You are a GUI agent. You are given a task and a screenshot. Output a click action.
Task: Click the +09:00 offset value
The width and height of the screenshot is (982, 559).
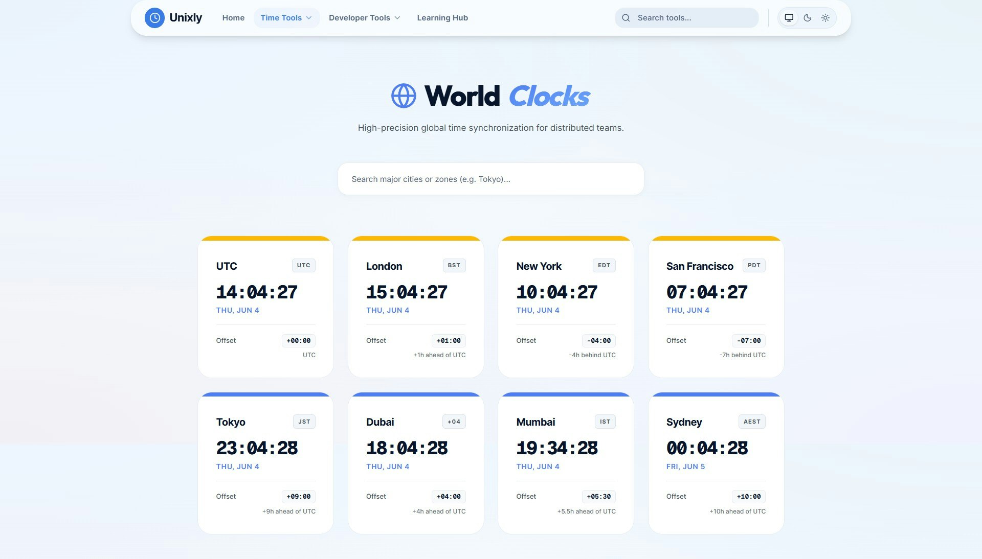coord(299,497)
